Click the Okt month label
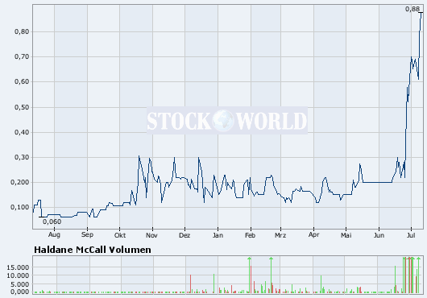 click(x=120, y=235)
